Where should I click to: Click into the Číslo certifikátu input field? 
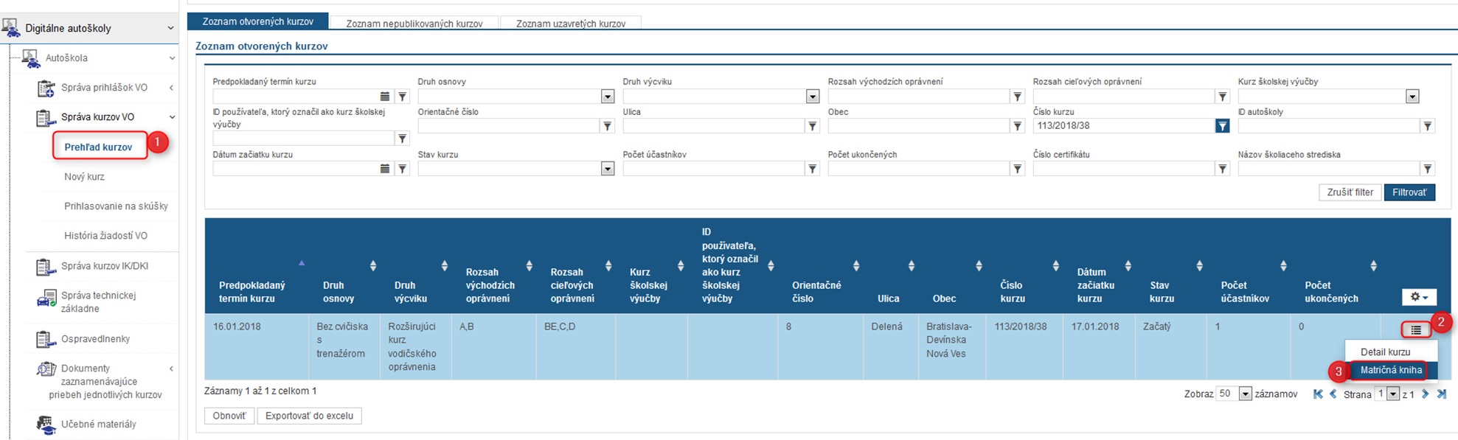(x=1123, y=169)
